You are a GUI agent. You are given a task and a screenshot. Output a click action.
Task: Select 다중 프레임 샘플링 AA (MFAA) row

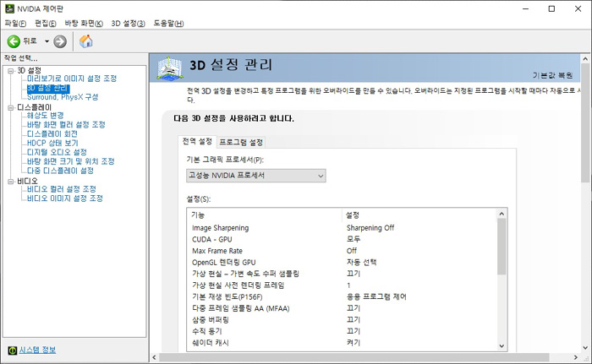343,308
